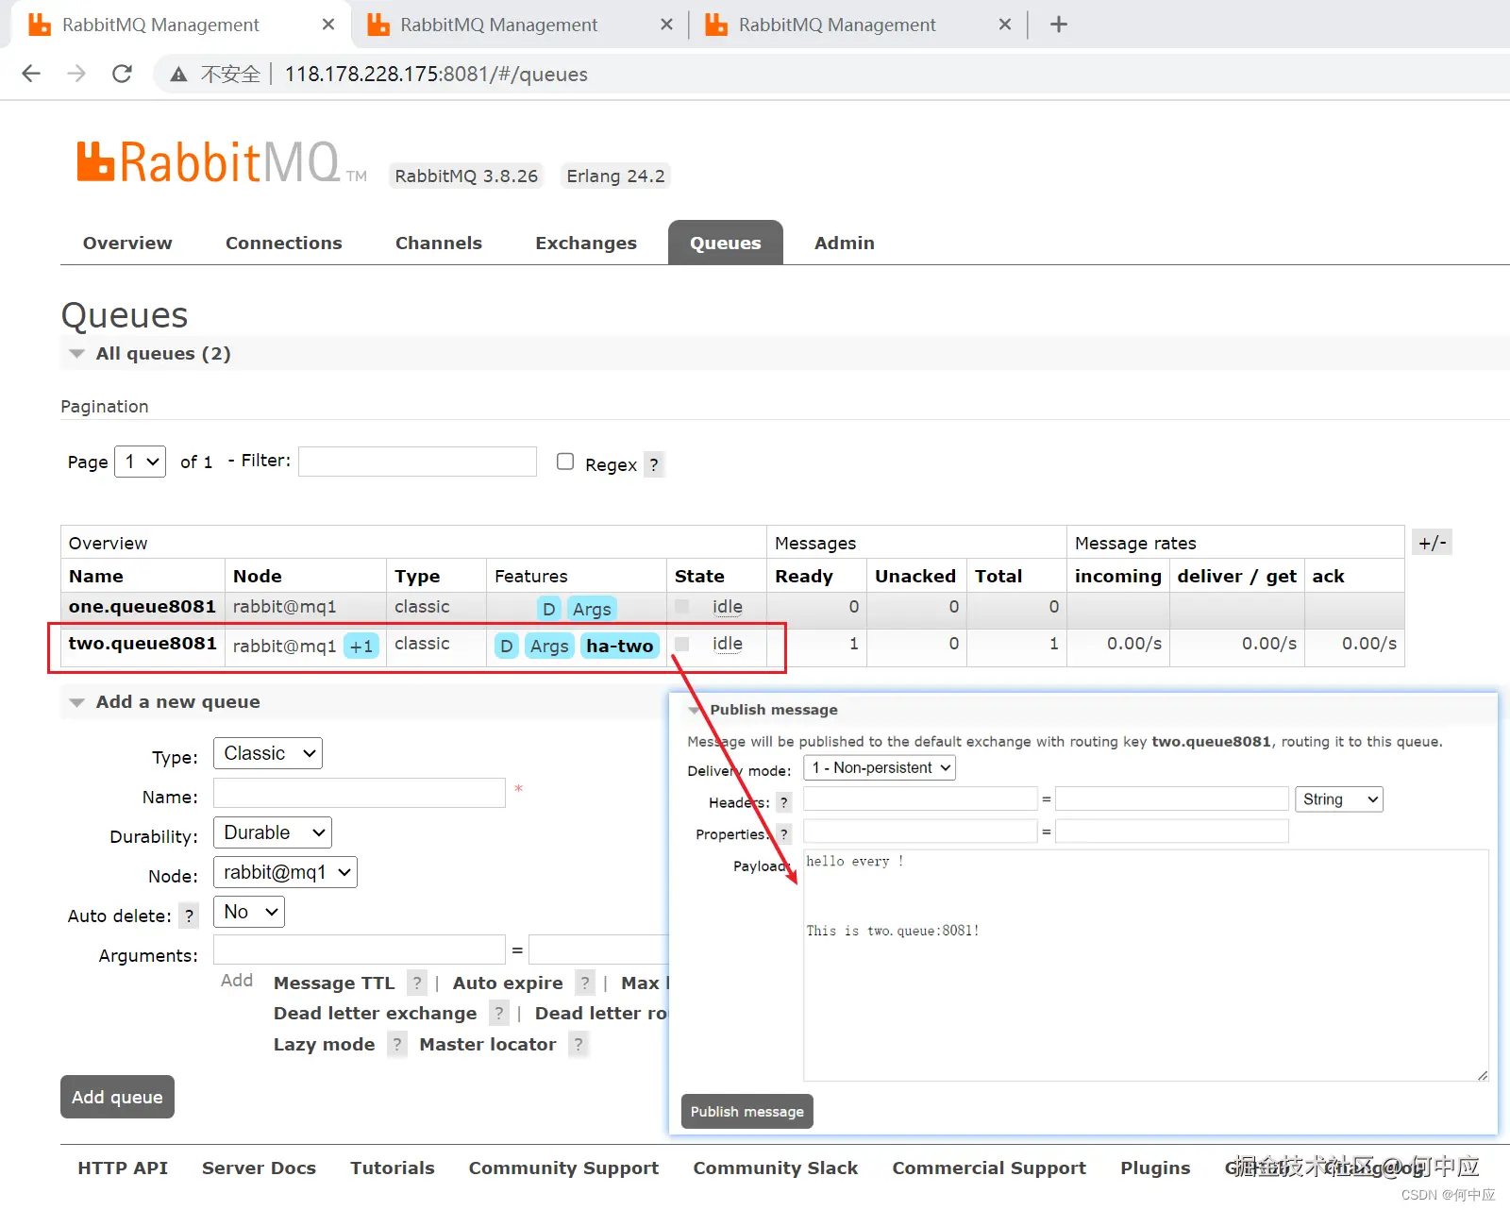Open the Plugins link
Screen dimensions: 1510x1210
click(x=1155, y=1168)
